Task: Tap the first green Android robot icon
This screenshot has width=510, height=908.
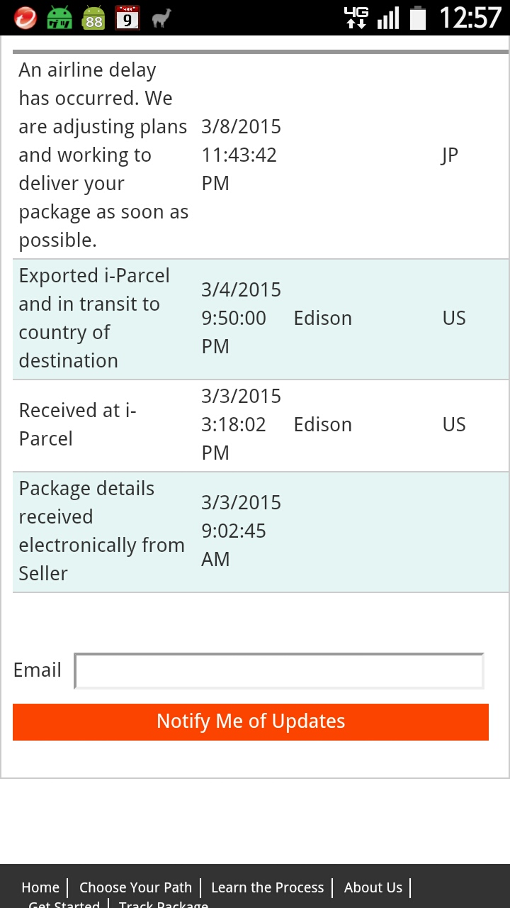Action: click(x=59, y=18)
